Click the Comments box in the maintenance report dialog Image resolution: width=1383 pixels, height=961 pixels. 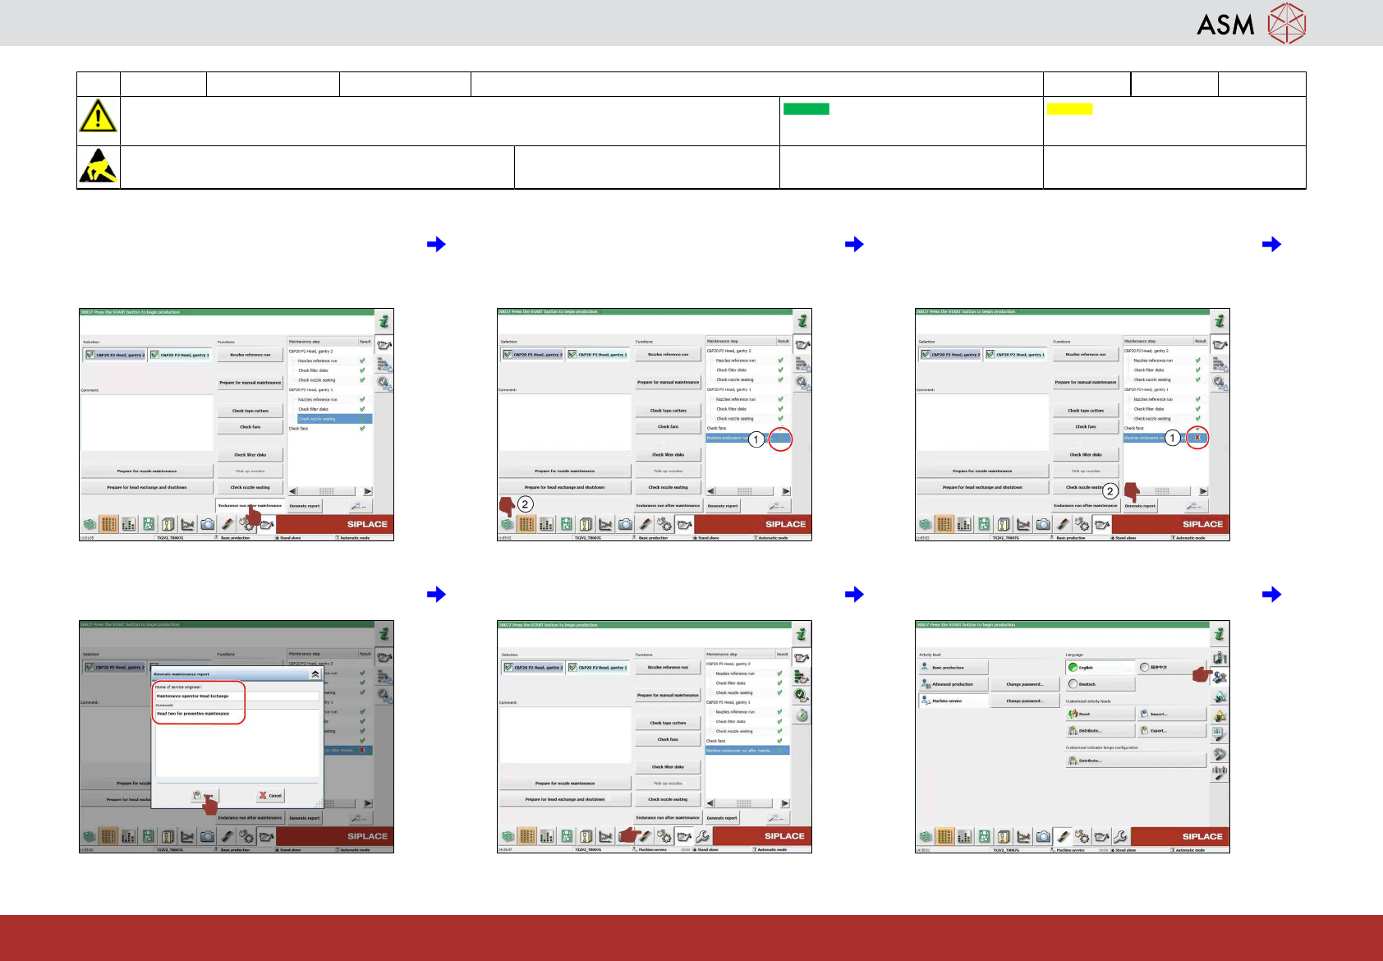tap(237, 743)
